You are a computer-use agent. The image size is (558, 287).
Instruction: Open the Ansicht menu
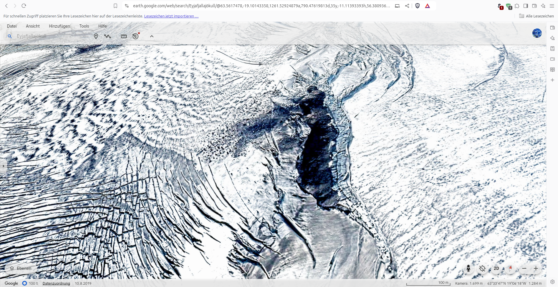coord(33,26)
